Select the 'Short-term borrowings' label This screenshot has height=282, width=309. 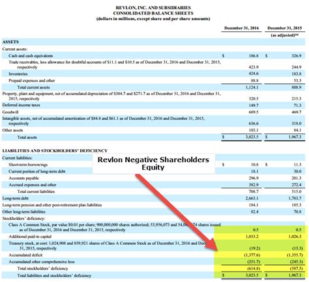28,165
